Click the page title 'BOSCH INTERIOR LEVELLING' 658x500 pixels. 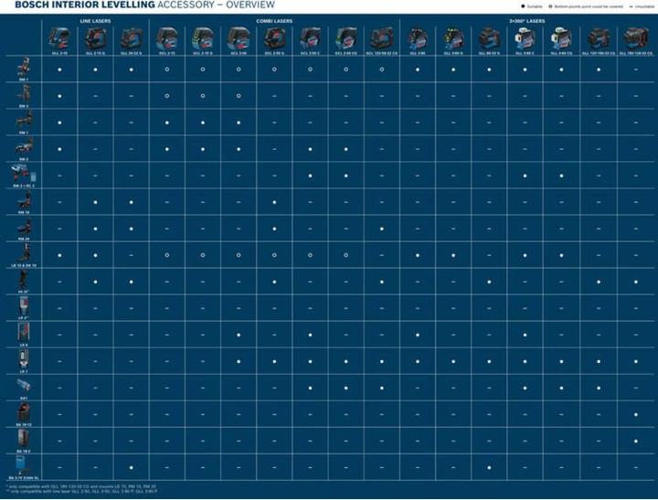(85, 5)
